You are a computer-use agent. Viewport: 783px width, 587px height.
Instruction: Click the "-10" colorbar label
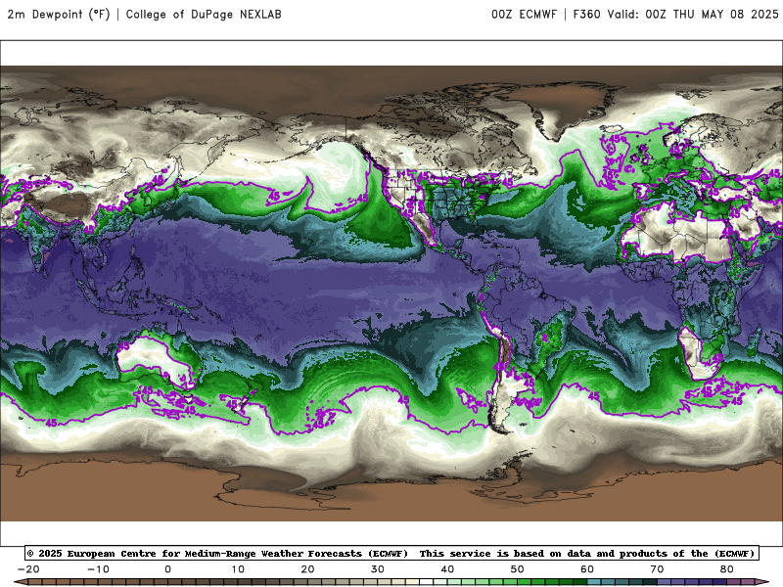(98, 569)
